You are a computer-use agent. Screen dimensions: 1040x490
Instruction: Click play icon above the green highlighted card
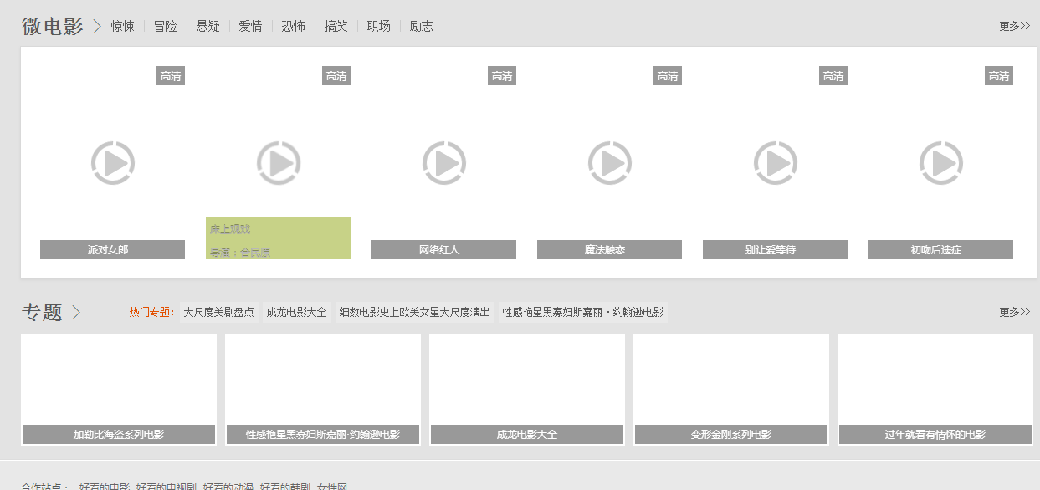tap(278, 163)
